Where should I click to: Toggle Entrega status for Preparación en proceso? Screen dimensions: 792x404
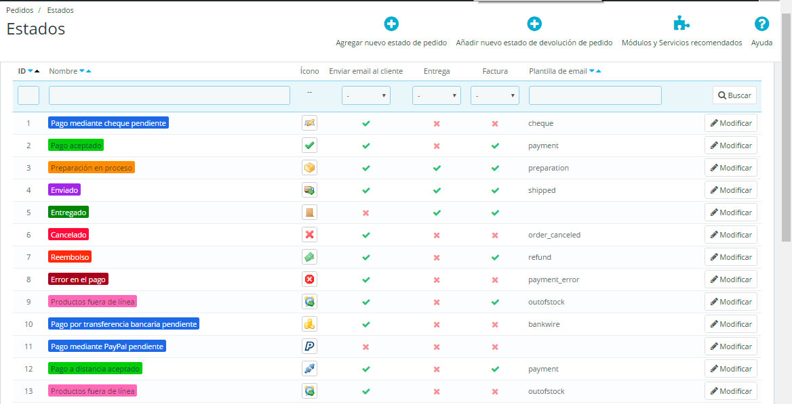(437, 168)
